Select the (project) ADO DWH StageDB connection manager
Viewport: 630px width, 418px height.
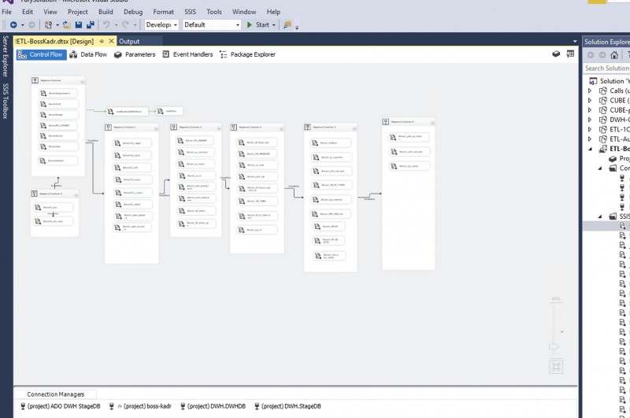click(61, 406)
